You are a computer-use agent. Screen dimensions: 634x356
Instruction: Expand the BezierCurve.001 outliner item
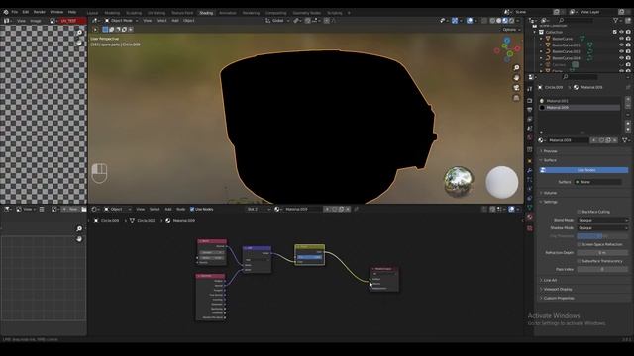541,44
